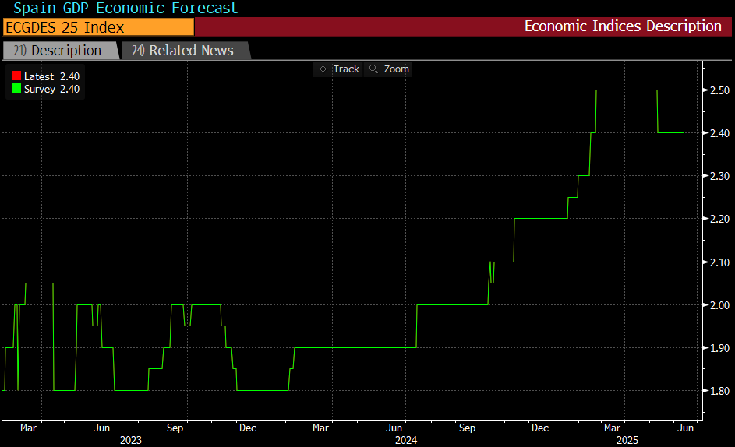Viewport: 735px width, 447px height.
Task: Click the word Track in chart toolbar
Action: (346, 69)
